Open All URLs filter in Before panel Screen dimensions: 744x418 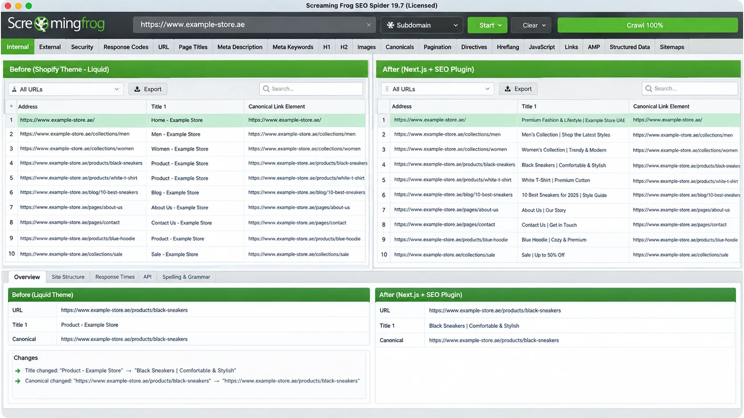tap(66, 89)
